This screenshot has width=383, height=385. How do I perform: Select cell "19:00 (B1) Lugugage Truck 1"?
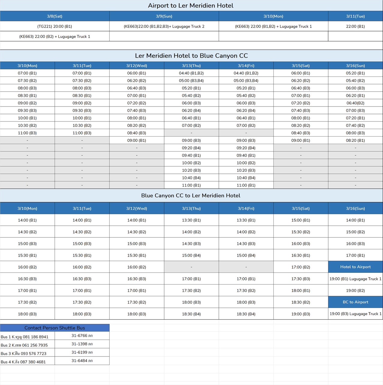[x=355, y=279]
